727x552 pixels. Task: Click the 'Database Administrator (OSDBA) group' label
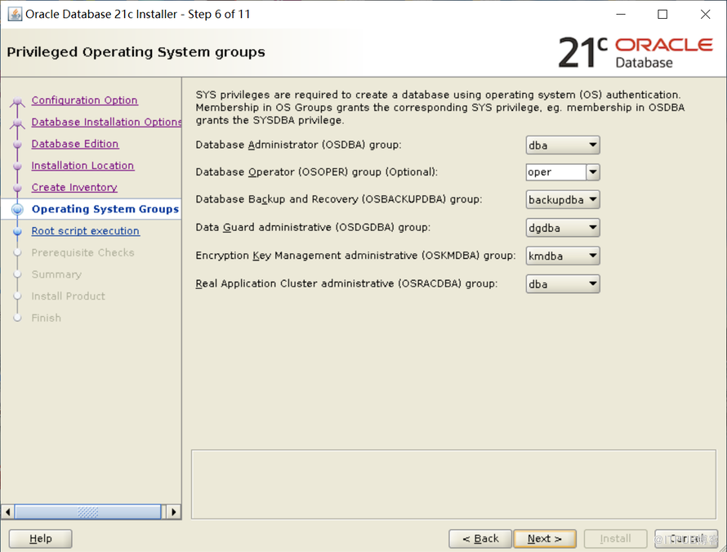(299, 145)
